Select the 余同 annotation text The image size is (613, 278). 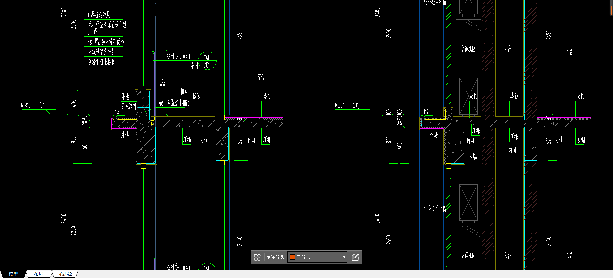[194, 66]
